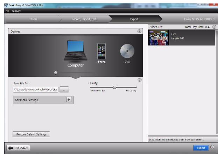This screenshot has width=223, height=160.
Task: Choose the iPhone device icon
Action: click(x=102, y=51)
